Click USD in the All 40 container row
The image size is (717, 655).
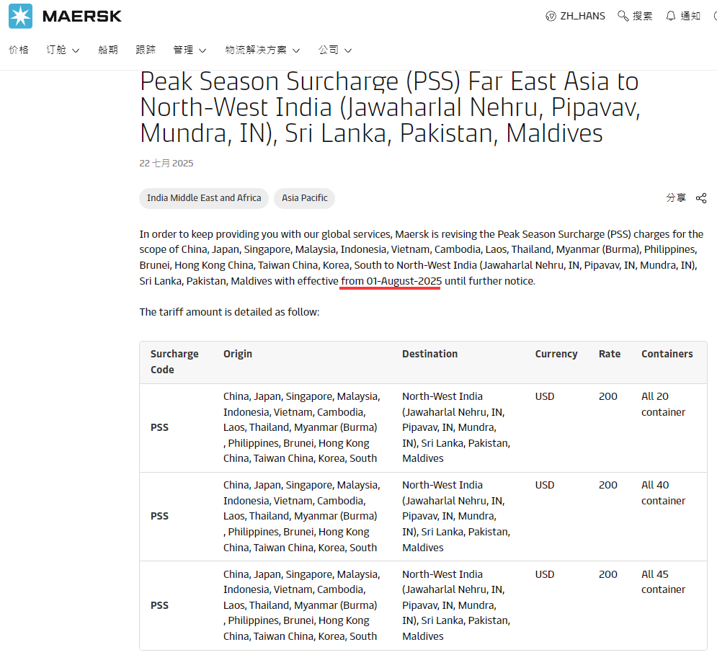[x=545, y=485]
